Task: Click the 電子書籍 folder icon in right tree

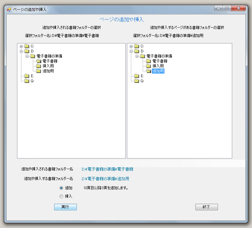Action: (148, 61)
